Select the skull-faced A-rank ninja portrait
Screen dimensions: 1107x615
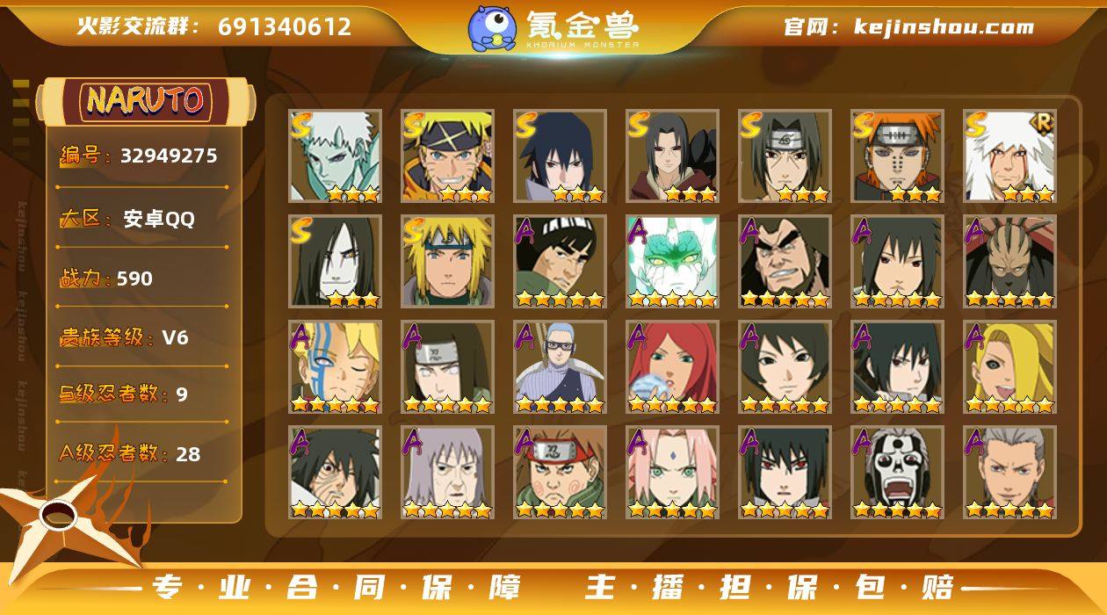point(897,472)
